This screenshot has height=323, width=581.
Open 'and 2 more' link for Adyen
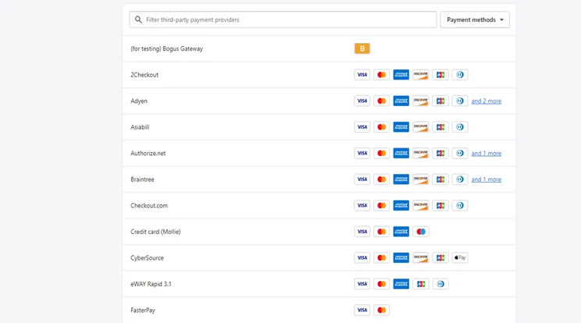pyautogui.click(x=487, y=101)
